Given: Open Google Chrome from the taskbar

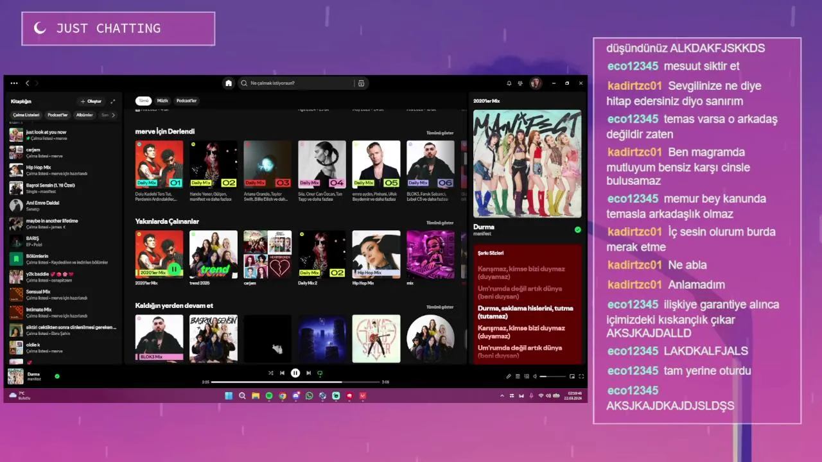Looking at the screenshot, I should (x=283, y=396).
